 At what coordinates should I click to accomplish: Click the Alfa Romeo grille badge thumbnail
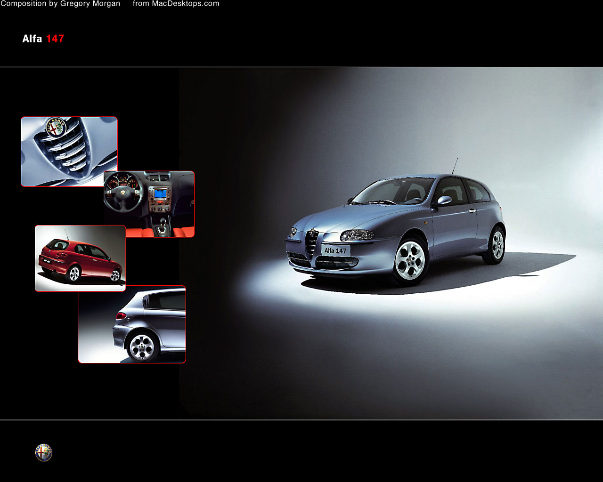click(x=69, y=152)
